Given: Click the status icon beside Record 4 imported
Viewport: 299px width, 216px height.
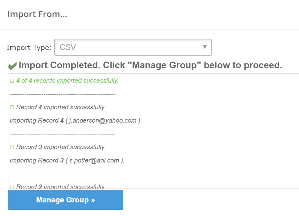Looking at the screenshot, I should [x=12, y=107].
